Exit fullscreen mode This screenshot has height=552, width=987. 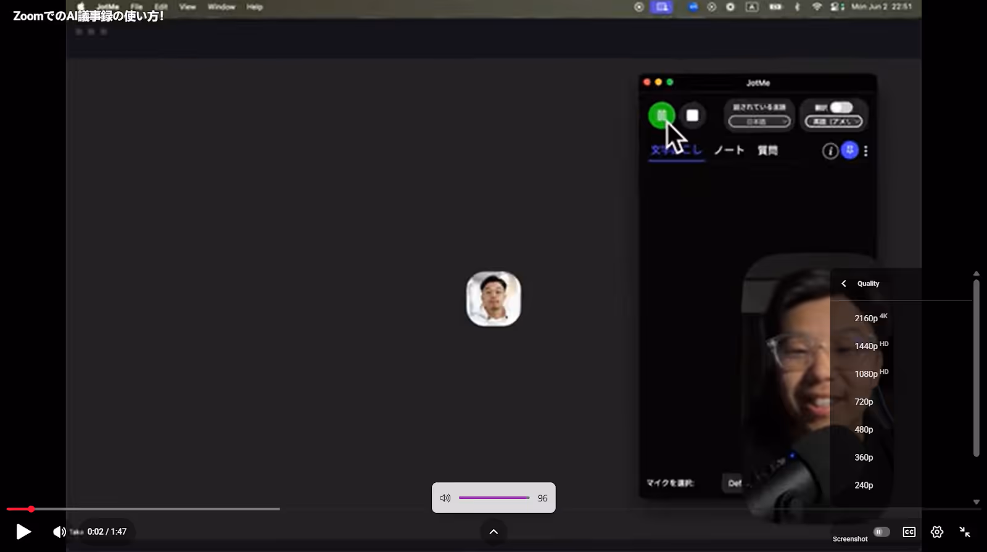[x=965, y=532]
